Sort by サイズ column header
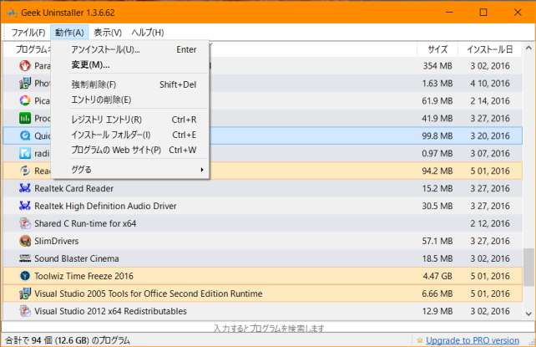Viewport: 536px width, 347px height. (x=437, y=49)
